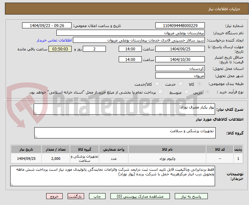This screenshot has width=249, height=205.
Task: Click the نام کالا column header
Action: (167, 149)
